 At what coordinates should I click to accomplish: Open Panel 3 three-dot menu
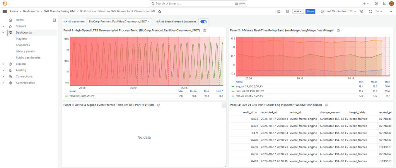224,105
